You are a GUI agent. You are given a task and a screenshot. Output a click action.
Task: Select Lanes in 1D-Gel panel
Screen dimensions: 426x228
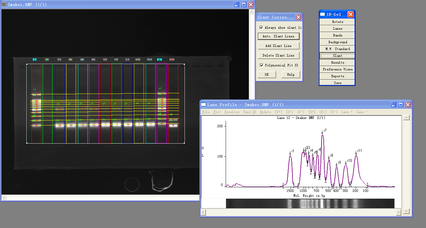point(338,28)
